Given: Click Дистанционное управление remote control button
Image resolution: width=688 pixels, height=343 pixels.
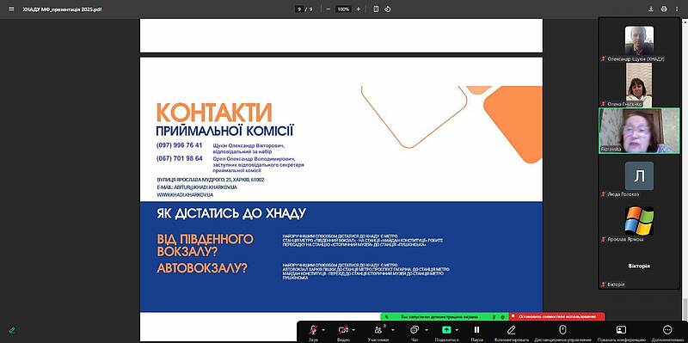Looking at the screenshot, I should pyautogui.click(x=562, y=333).
